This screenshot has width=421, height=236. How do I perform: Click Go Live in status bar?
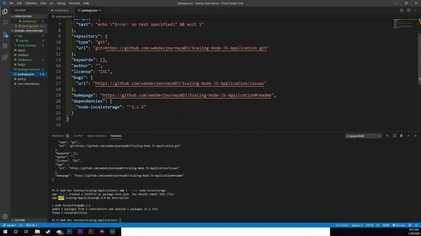[399, 226]
